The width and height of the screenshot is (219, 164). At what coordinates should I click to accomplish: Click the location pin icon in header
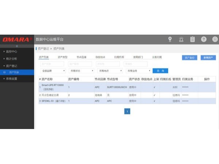(x=170, y=39)
